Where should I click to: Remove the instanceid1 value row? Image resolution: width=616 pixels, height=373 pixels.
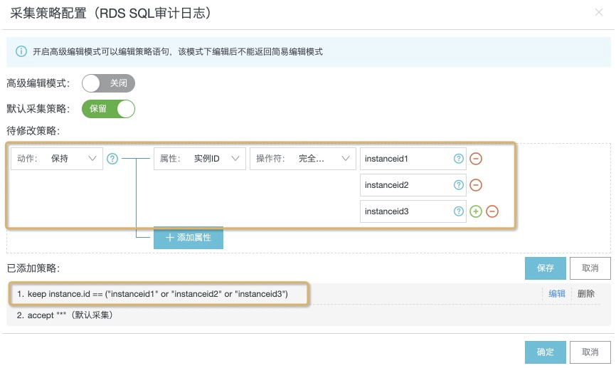pyautogui.click(x=476, y=159)
